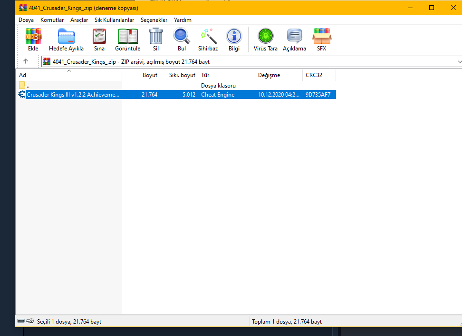
Task: Expand the archive path dropdown arrow
Action: [459, 62]
